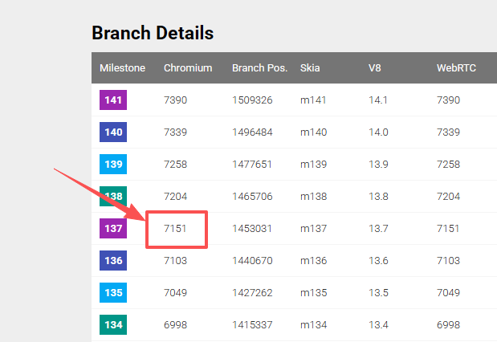Click the milestone 137 badge
497x342 pixels.
click(x=113, y=228)
